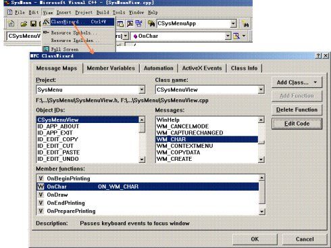Click the Window List toolbar icon
The image size is (331, 248).
click(x=139, y=24)
